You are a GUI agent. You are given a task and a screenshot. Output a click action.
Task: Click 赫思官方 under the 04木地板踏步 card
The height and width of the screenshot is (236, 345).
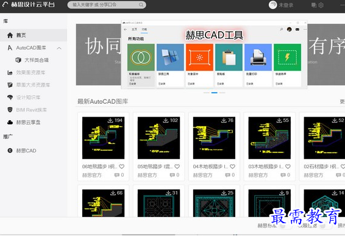(203, 175)
